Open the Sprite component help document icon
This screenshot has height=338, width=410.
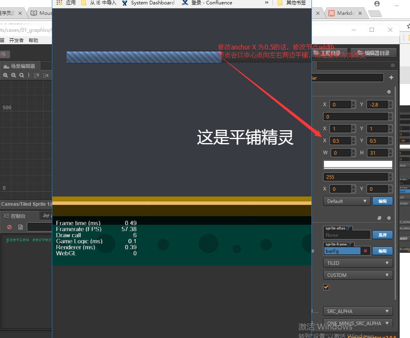[x=380, y=218]
